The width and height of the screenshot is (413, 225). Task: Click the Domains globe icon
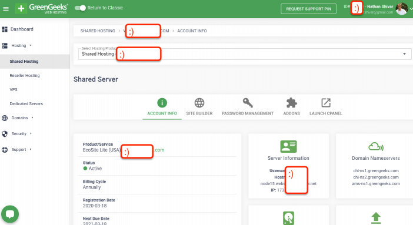(x=5, y=118)
